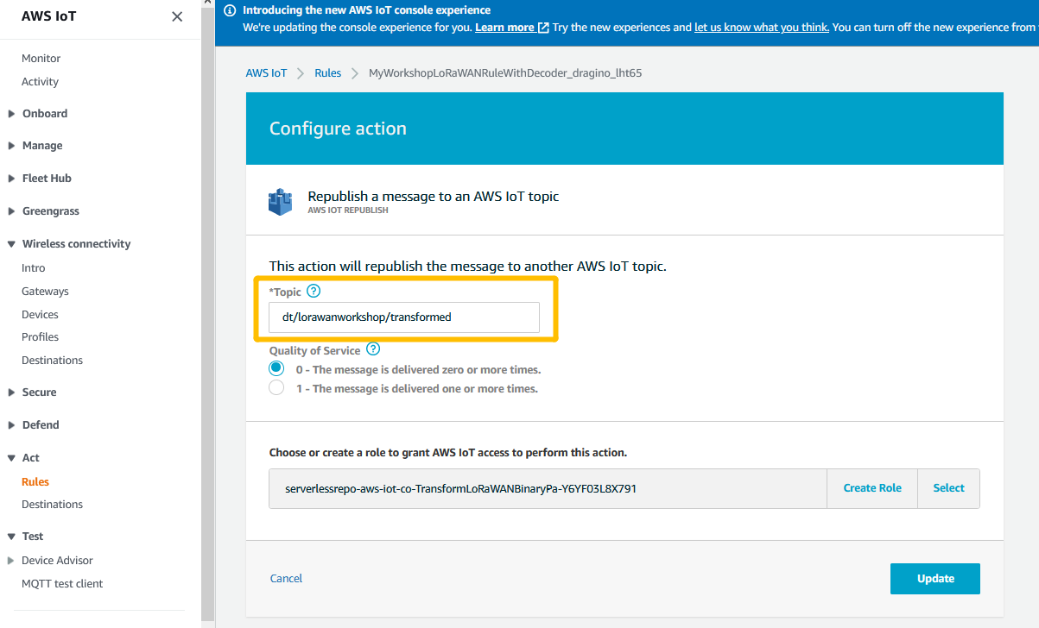This screenshot has height=628, width=1039.
Task: Click the help icon beside Topic label
Action: (314, 292)
